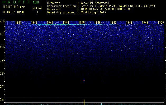Click the 1.1 frequency axis label
The width and height of the screenshot is (166, 105).
(x=2, y=34)
